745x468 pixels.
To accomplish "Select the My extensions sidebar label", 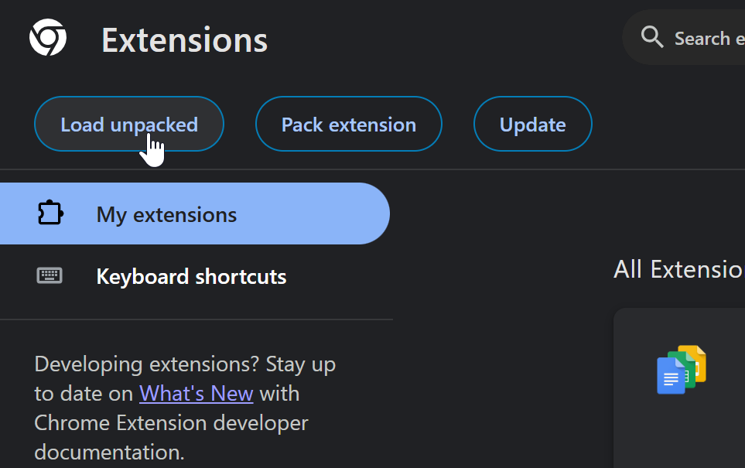I will point(166,214).
